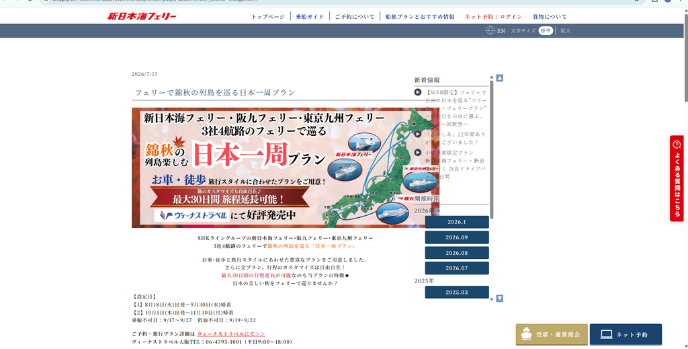Expand the 2025.03 archive entry
The width and height of the screenshot is (688, 349).
tap(457, 293)
